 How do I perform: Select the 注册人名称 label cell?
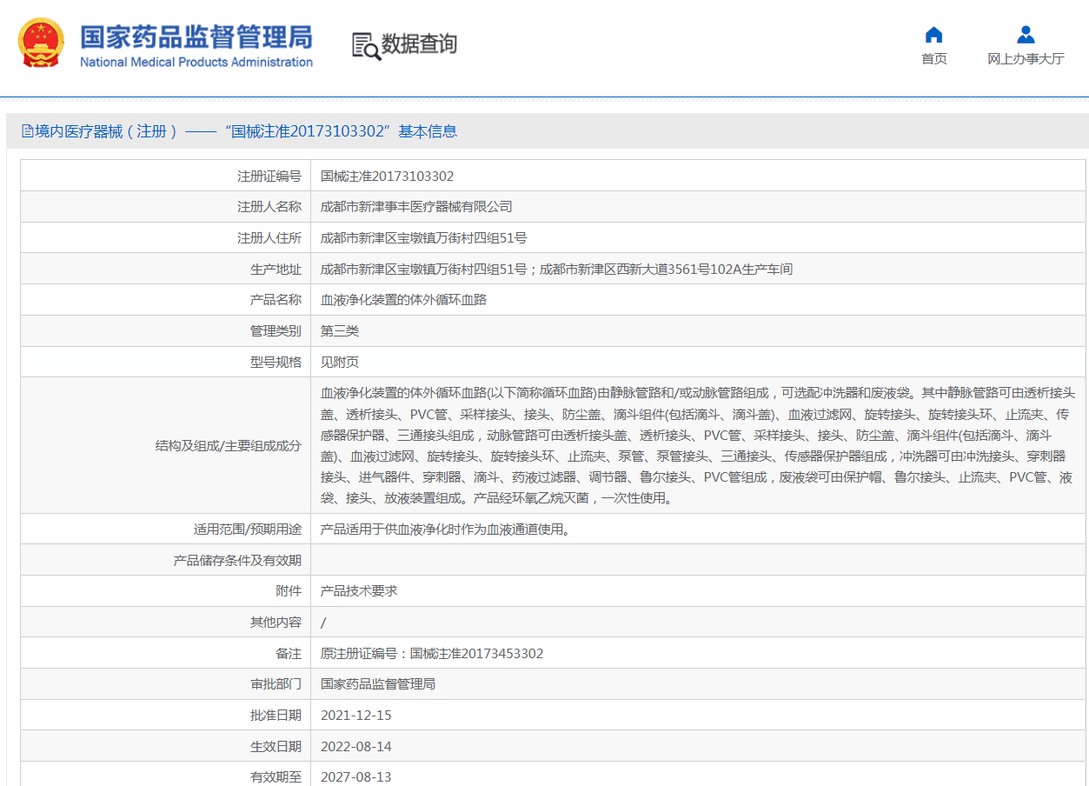point(166,207)
